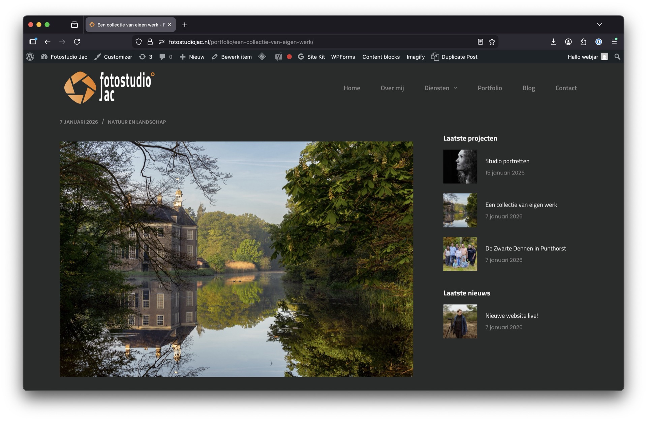
Task: Click the Nieuwe website live thumbnail
Action: [460, 321]
